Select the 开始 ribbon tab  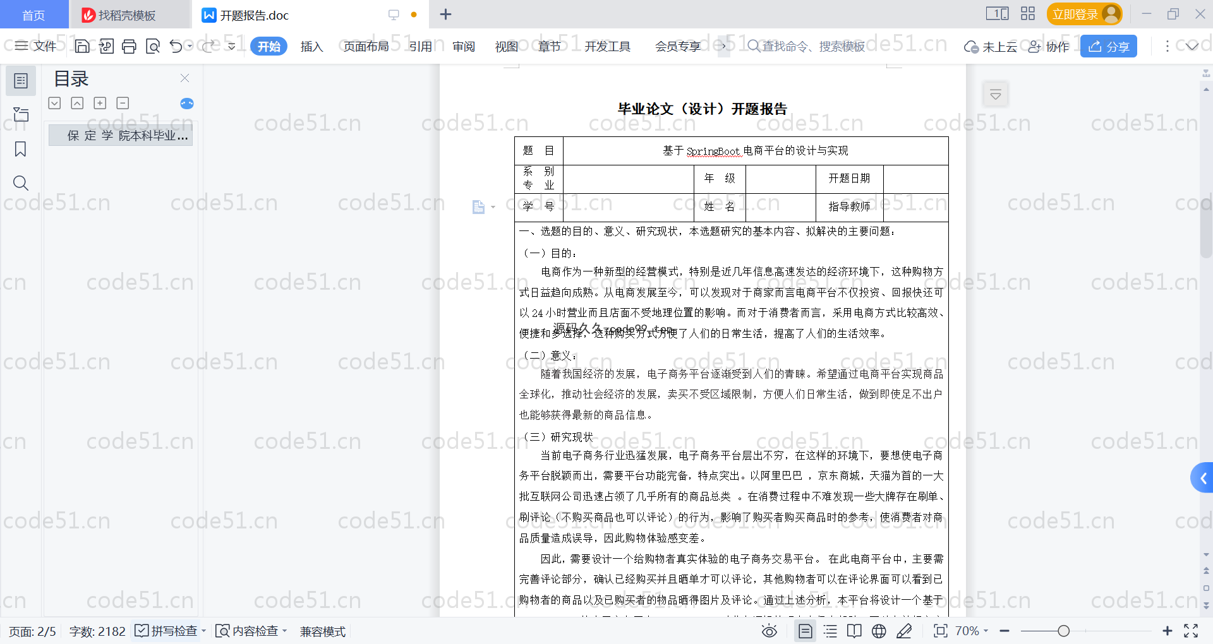coord(269,46)
